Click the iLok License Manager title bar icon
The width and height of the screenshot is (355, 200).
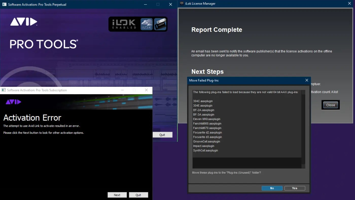pyautogui.click(x=182, y=3)
